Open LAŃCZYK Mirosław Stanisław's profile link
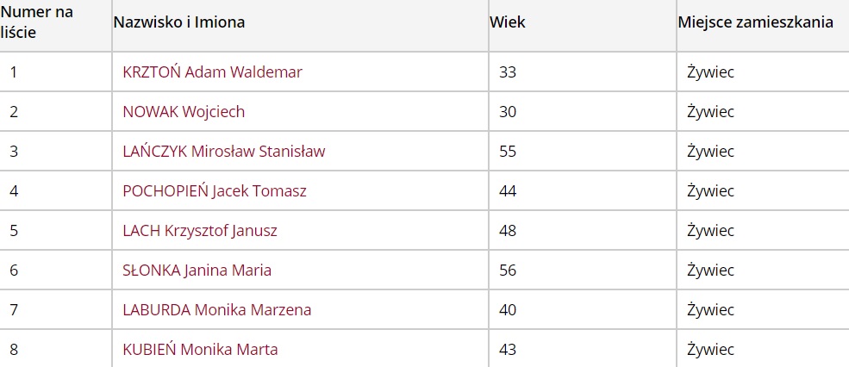The image size is (849, 367). coord(224,152)
